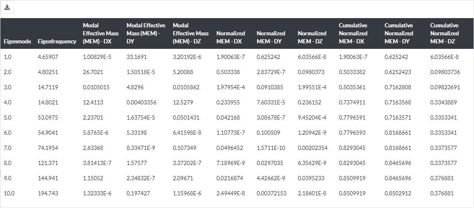Viewport: 474px width, 208px height.
Task: Click the Modal Effective Mass DX header
Action: click(101, 33)
